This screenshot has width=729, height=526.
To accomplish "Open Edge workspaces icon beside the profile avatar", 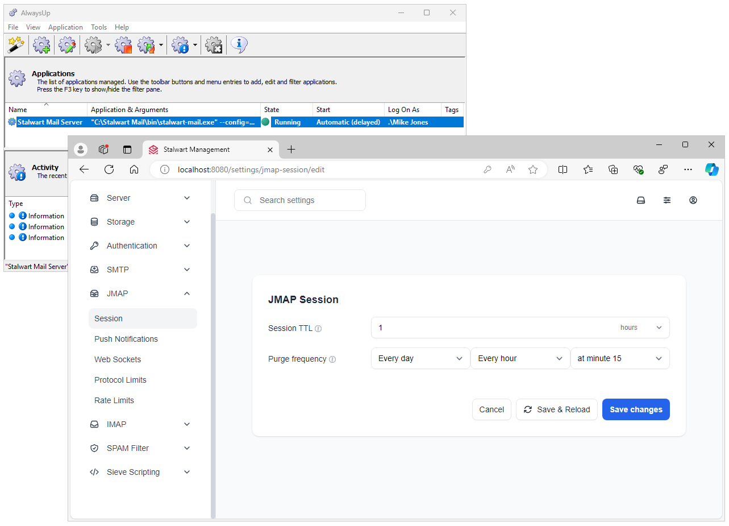I will click(x=103, y=150).
